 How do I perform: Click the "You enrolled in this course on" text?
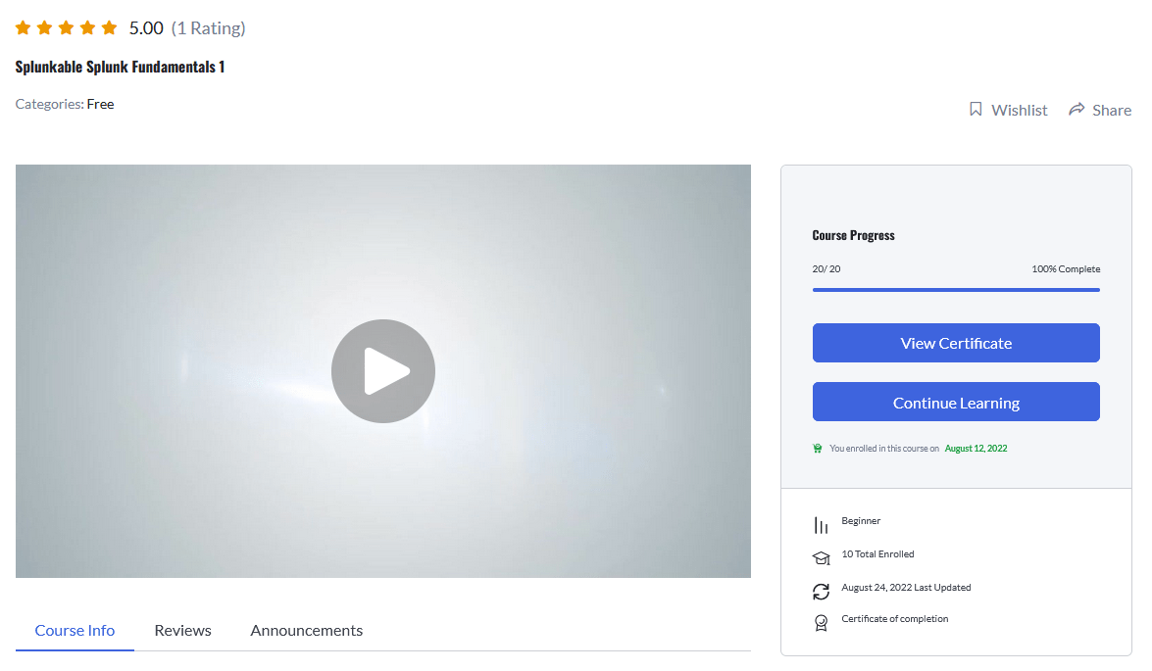884,449
